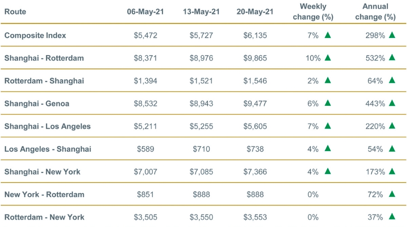Select the $589 Los Angeles - Shanghai value

145,149
